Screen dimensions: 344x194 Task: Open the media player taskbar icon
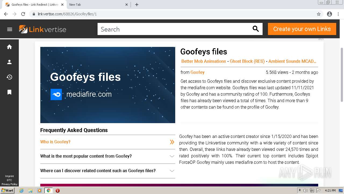[x=40, y=190]
